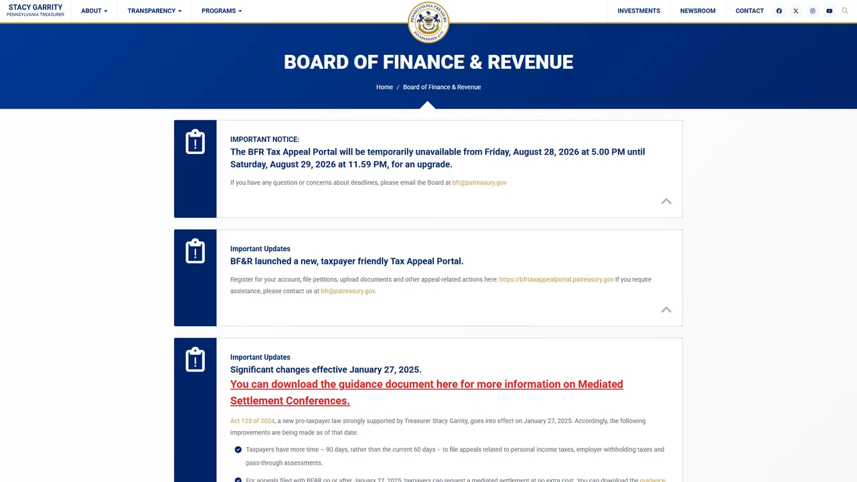This screenshot has width=857, height=482.
Task: Open the YouTube social icon
Action: [x=829, y=11]
